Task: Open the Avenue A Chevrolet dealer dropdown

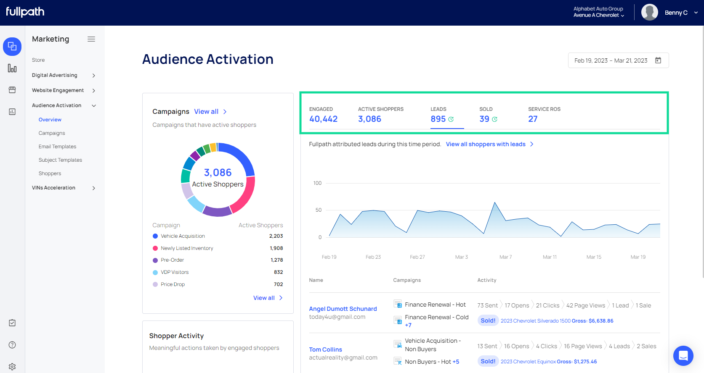Action: pyautogui.click(x=599, y=15)
